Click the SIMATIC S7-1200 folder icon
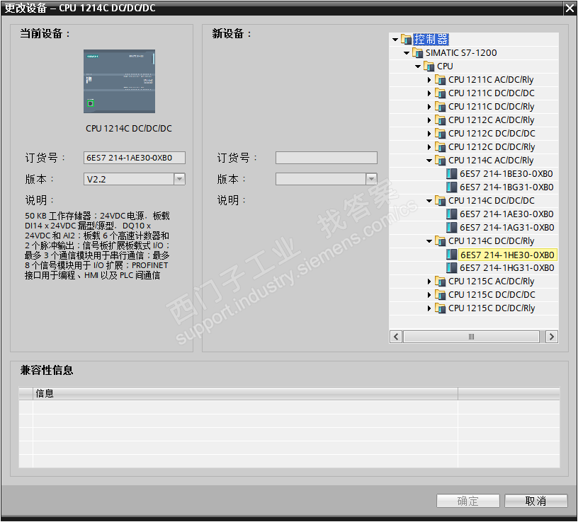The image size is (578, 522). [418, 52]
